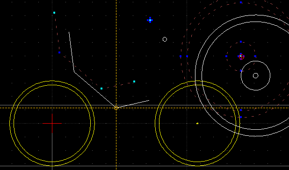
Task: Click the right end of the short white line
Action: click(149, 100)
